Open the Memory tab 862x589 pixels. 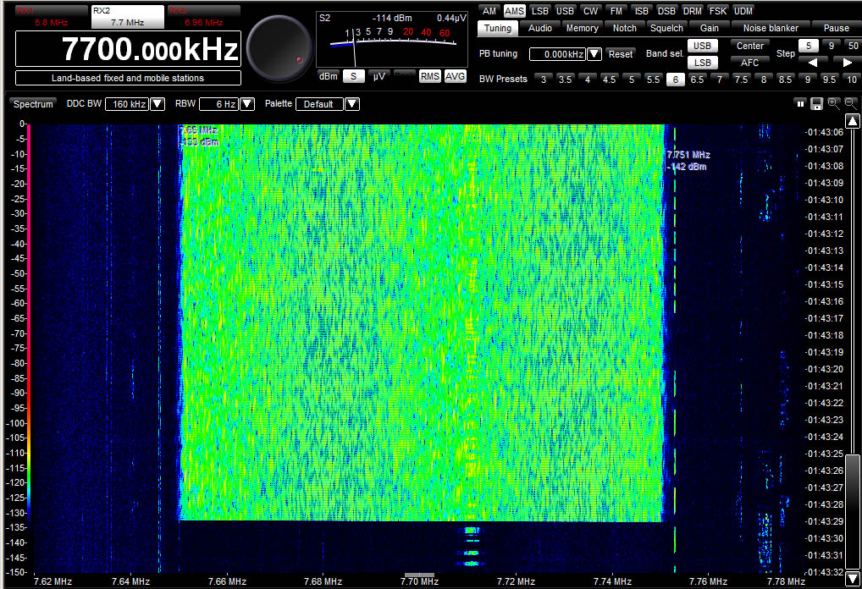pos(583,28)
